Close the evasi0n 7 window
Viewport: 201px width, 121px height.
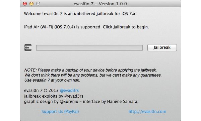tap(25, 4)
